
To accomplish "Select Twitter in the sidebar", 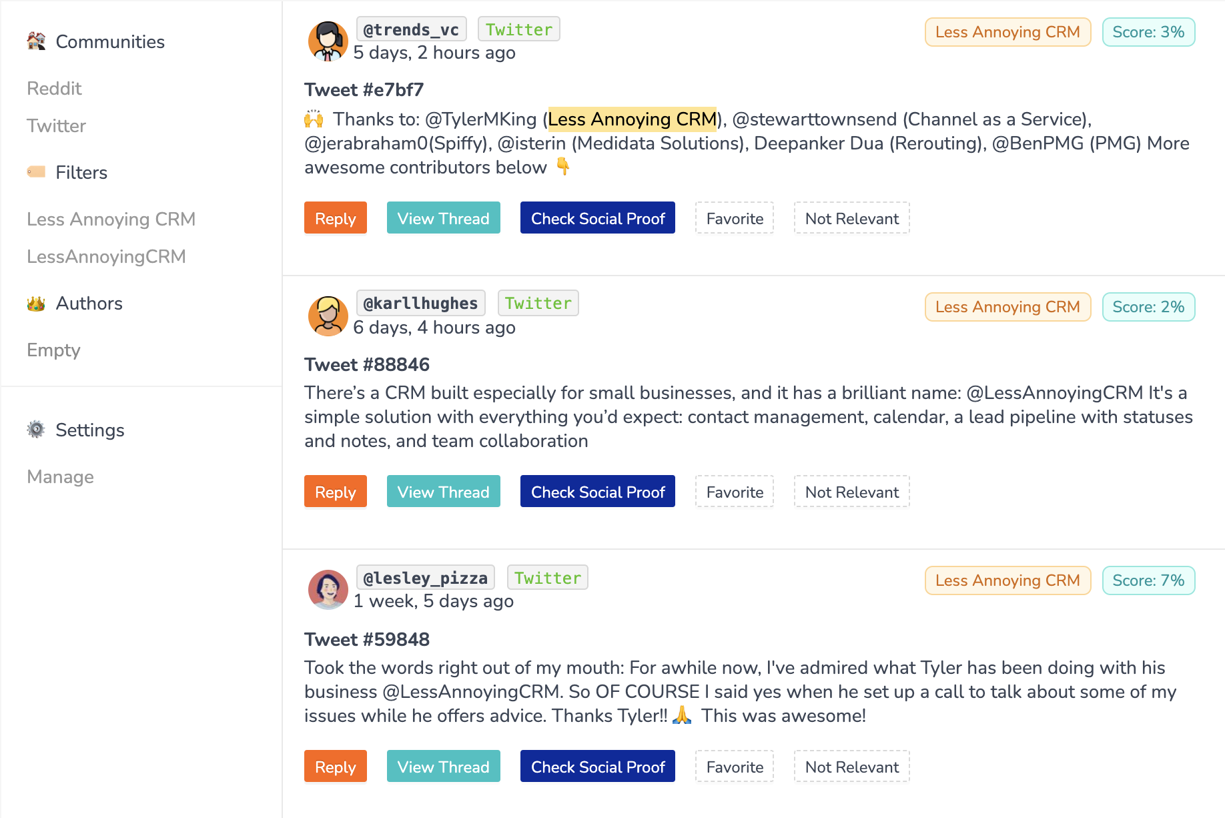I will point(57,125).
